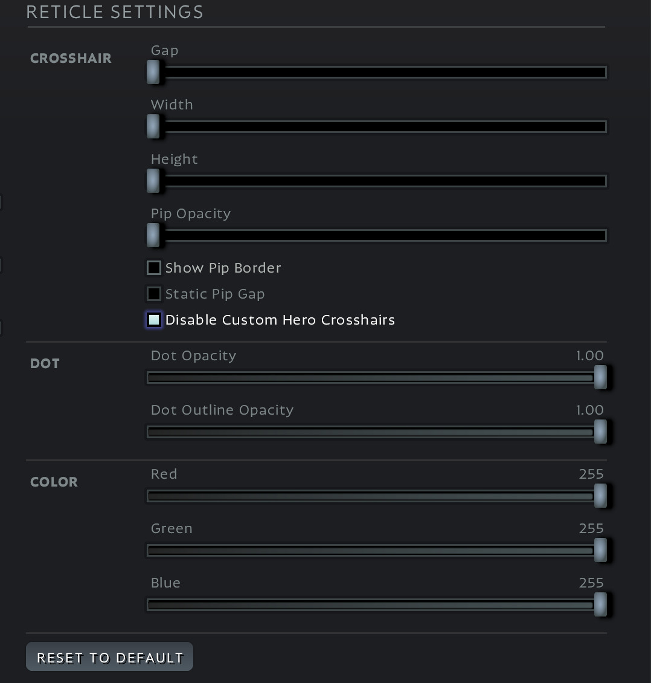Click the Pip Opacity slider handle
Viewport: 651px width, 683px height.
153,236
